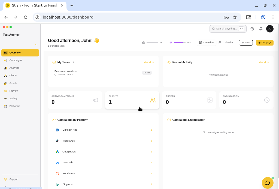The image size is (279, 189).
Task: Click the Google Ads platform icon
Action: [57, 152]
